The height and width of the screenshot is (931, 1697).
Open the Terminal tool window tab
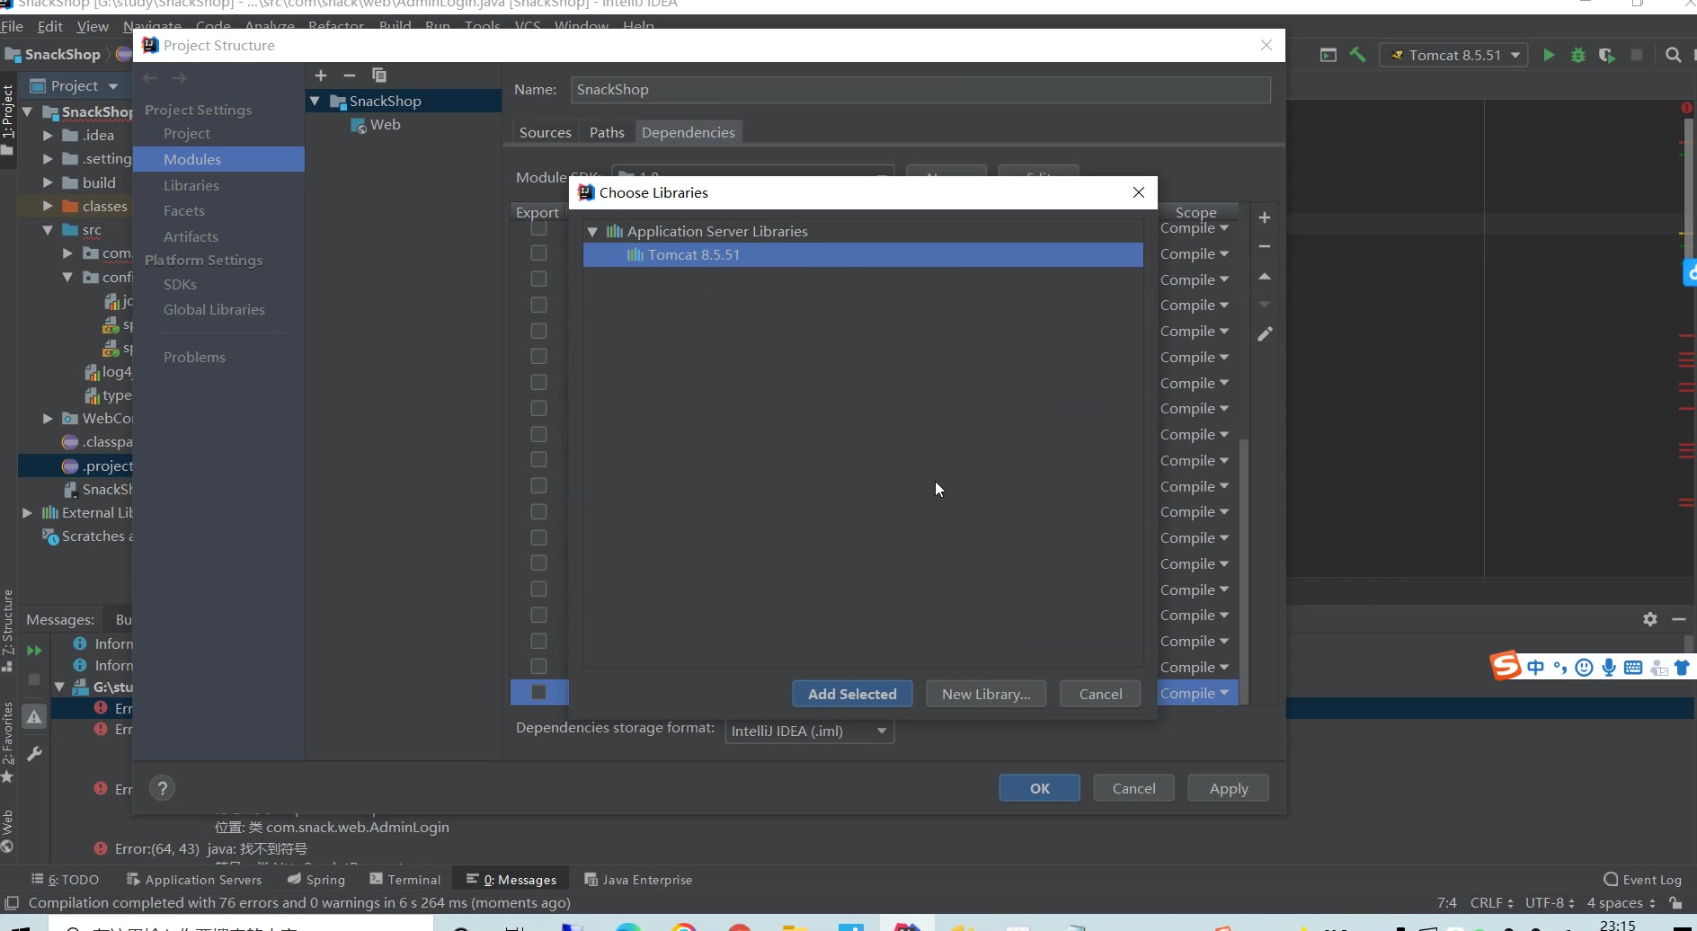tap(405, 880)
